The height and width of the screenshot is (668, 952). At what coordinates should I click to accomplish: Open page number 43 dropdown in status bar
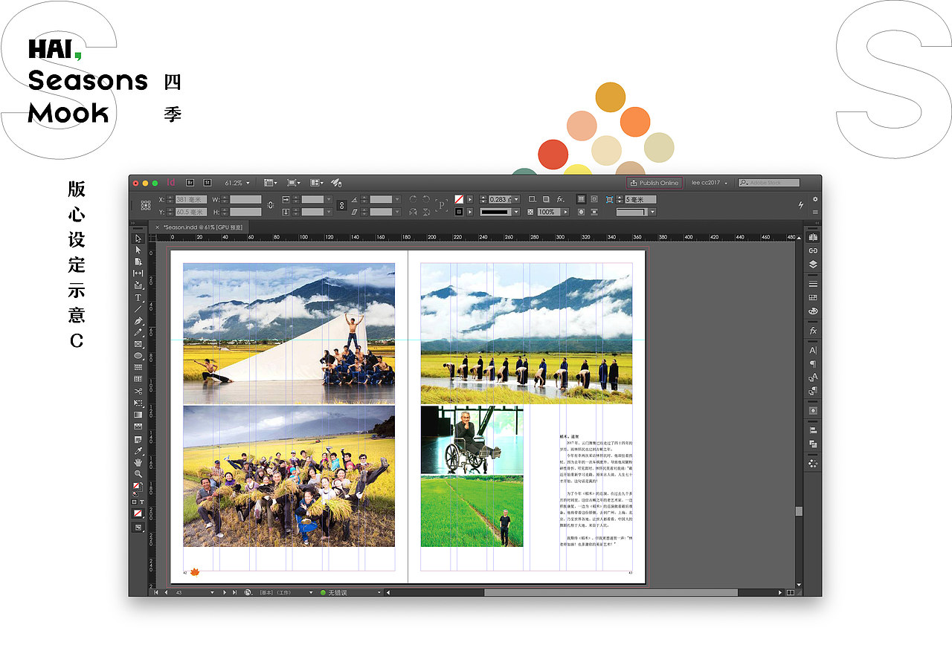(x=212, y=592)
